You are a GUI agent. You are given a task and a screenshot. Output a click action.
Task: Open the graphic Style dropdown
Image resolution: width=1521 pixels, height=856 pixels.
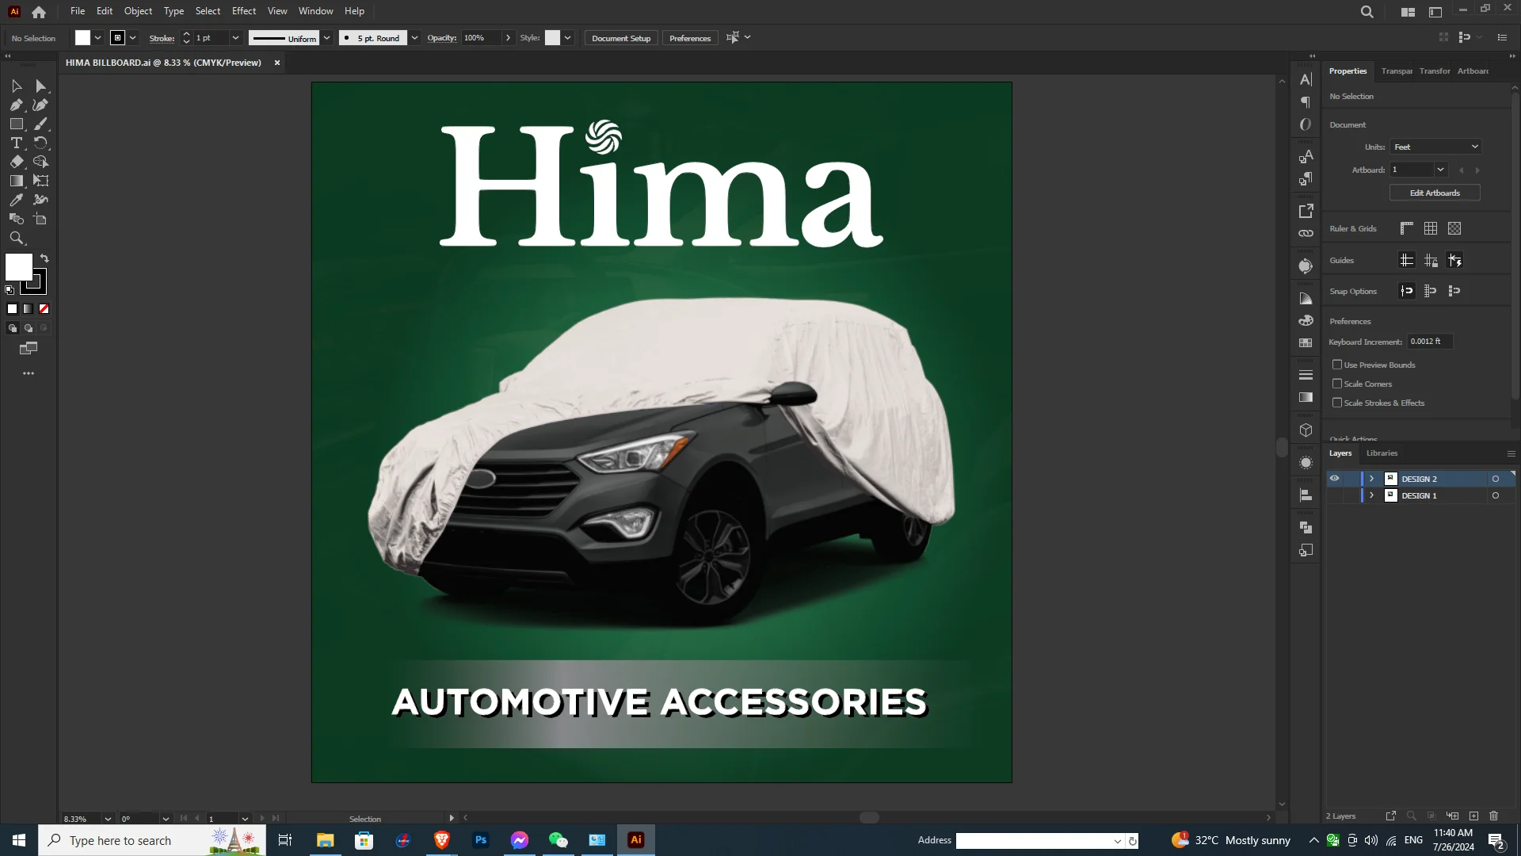coord(568,38)
